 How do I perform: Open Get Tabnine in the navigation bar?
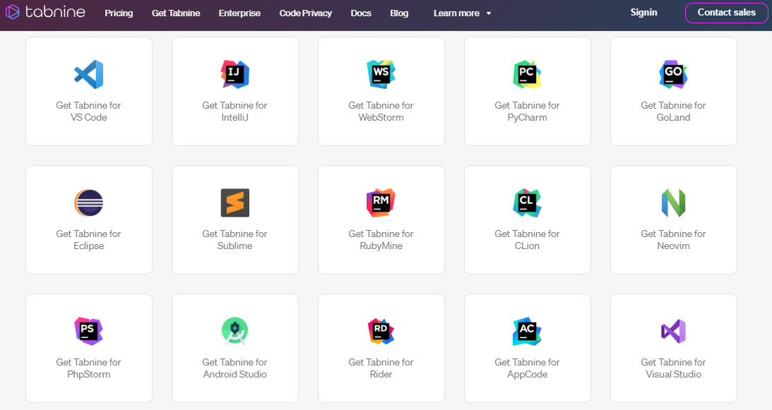pos(176,13)
